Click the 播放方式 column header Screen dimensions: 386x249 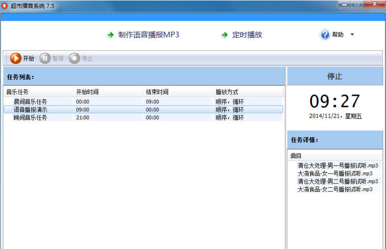(x=247, y=92)
